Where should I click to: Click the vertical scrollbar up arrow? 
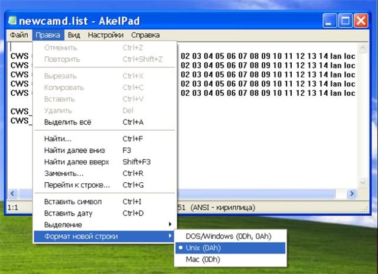coord(363,48)
